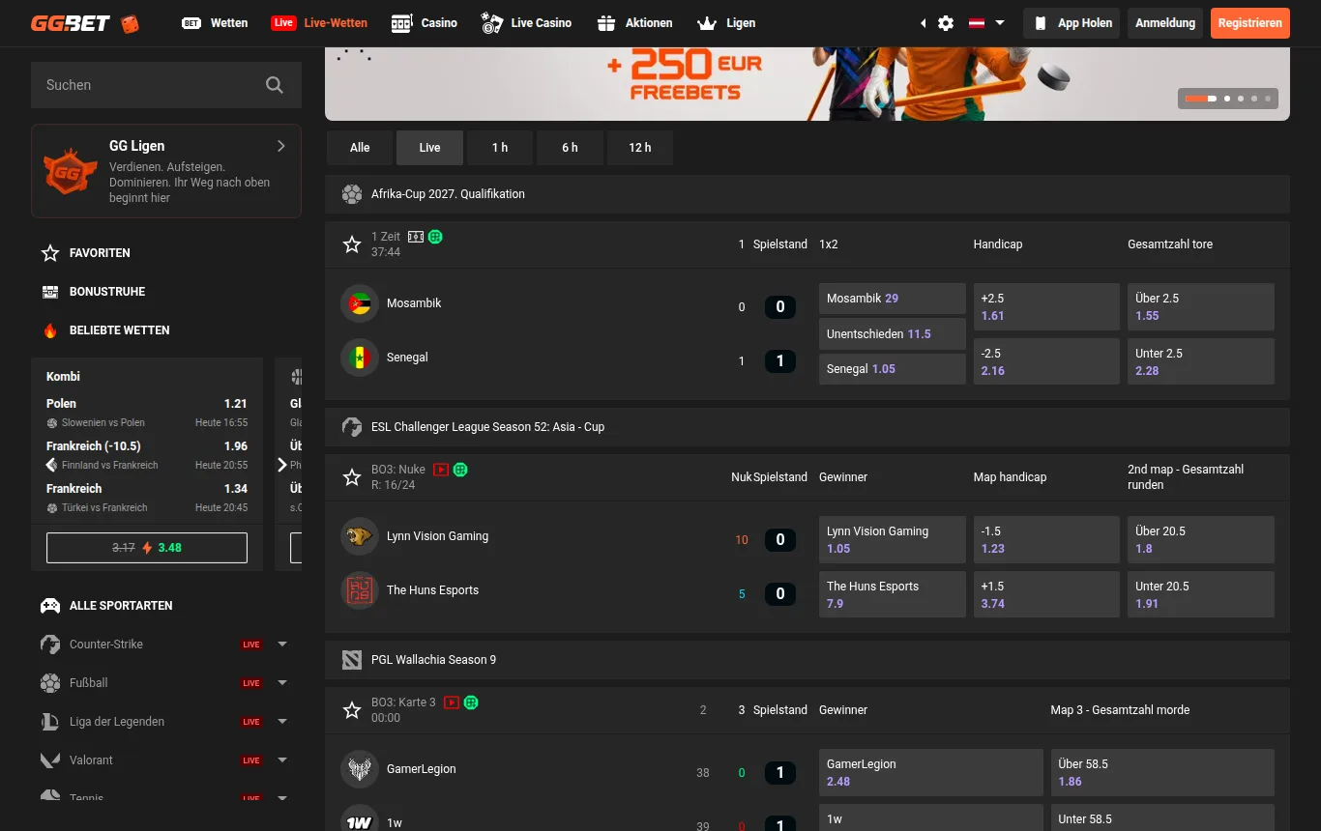
Task: Click the Mosambik team flag
Action: (x=360, y=303)
